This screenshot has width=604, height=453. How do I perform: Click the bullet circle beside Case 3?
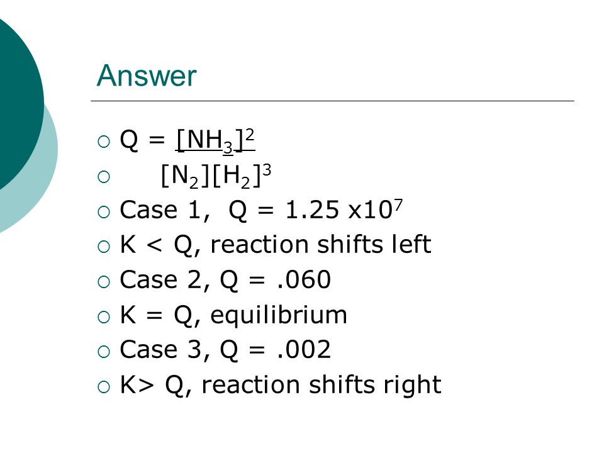click(104, 352)
